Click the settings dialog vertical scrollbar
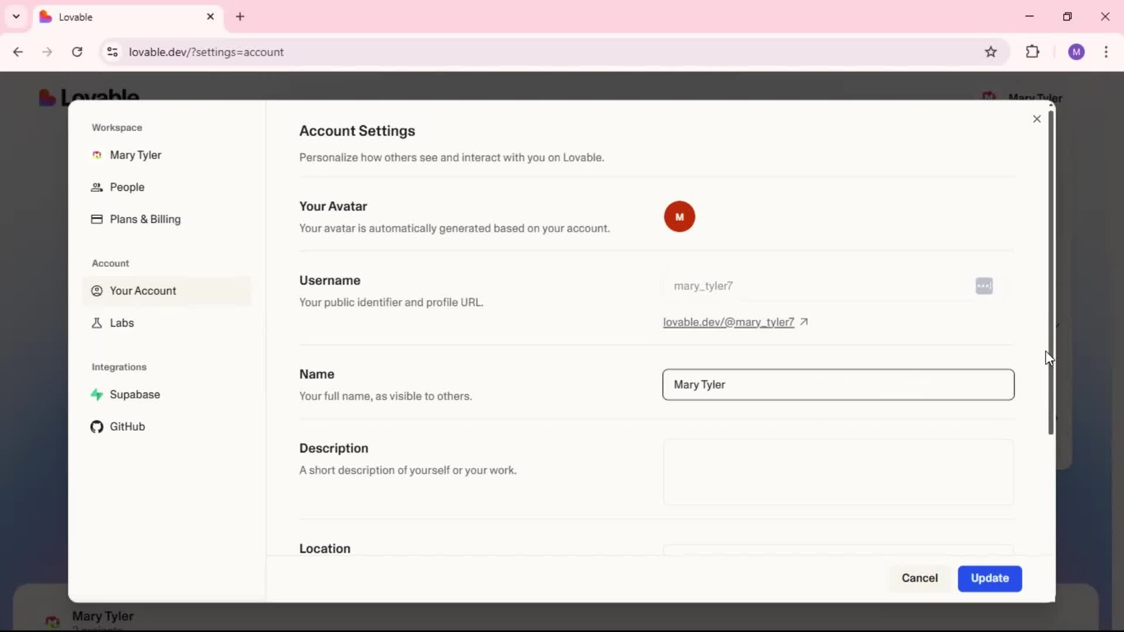 pos(1051,272)
